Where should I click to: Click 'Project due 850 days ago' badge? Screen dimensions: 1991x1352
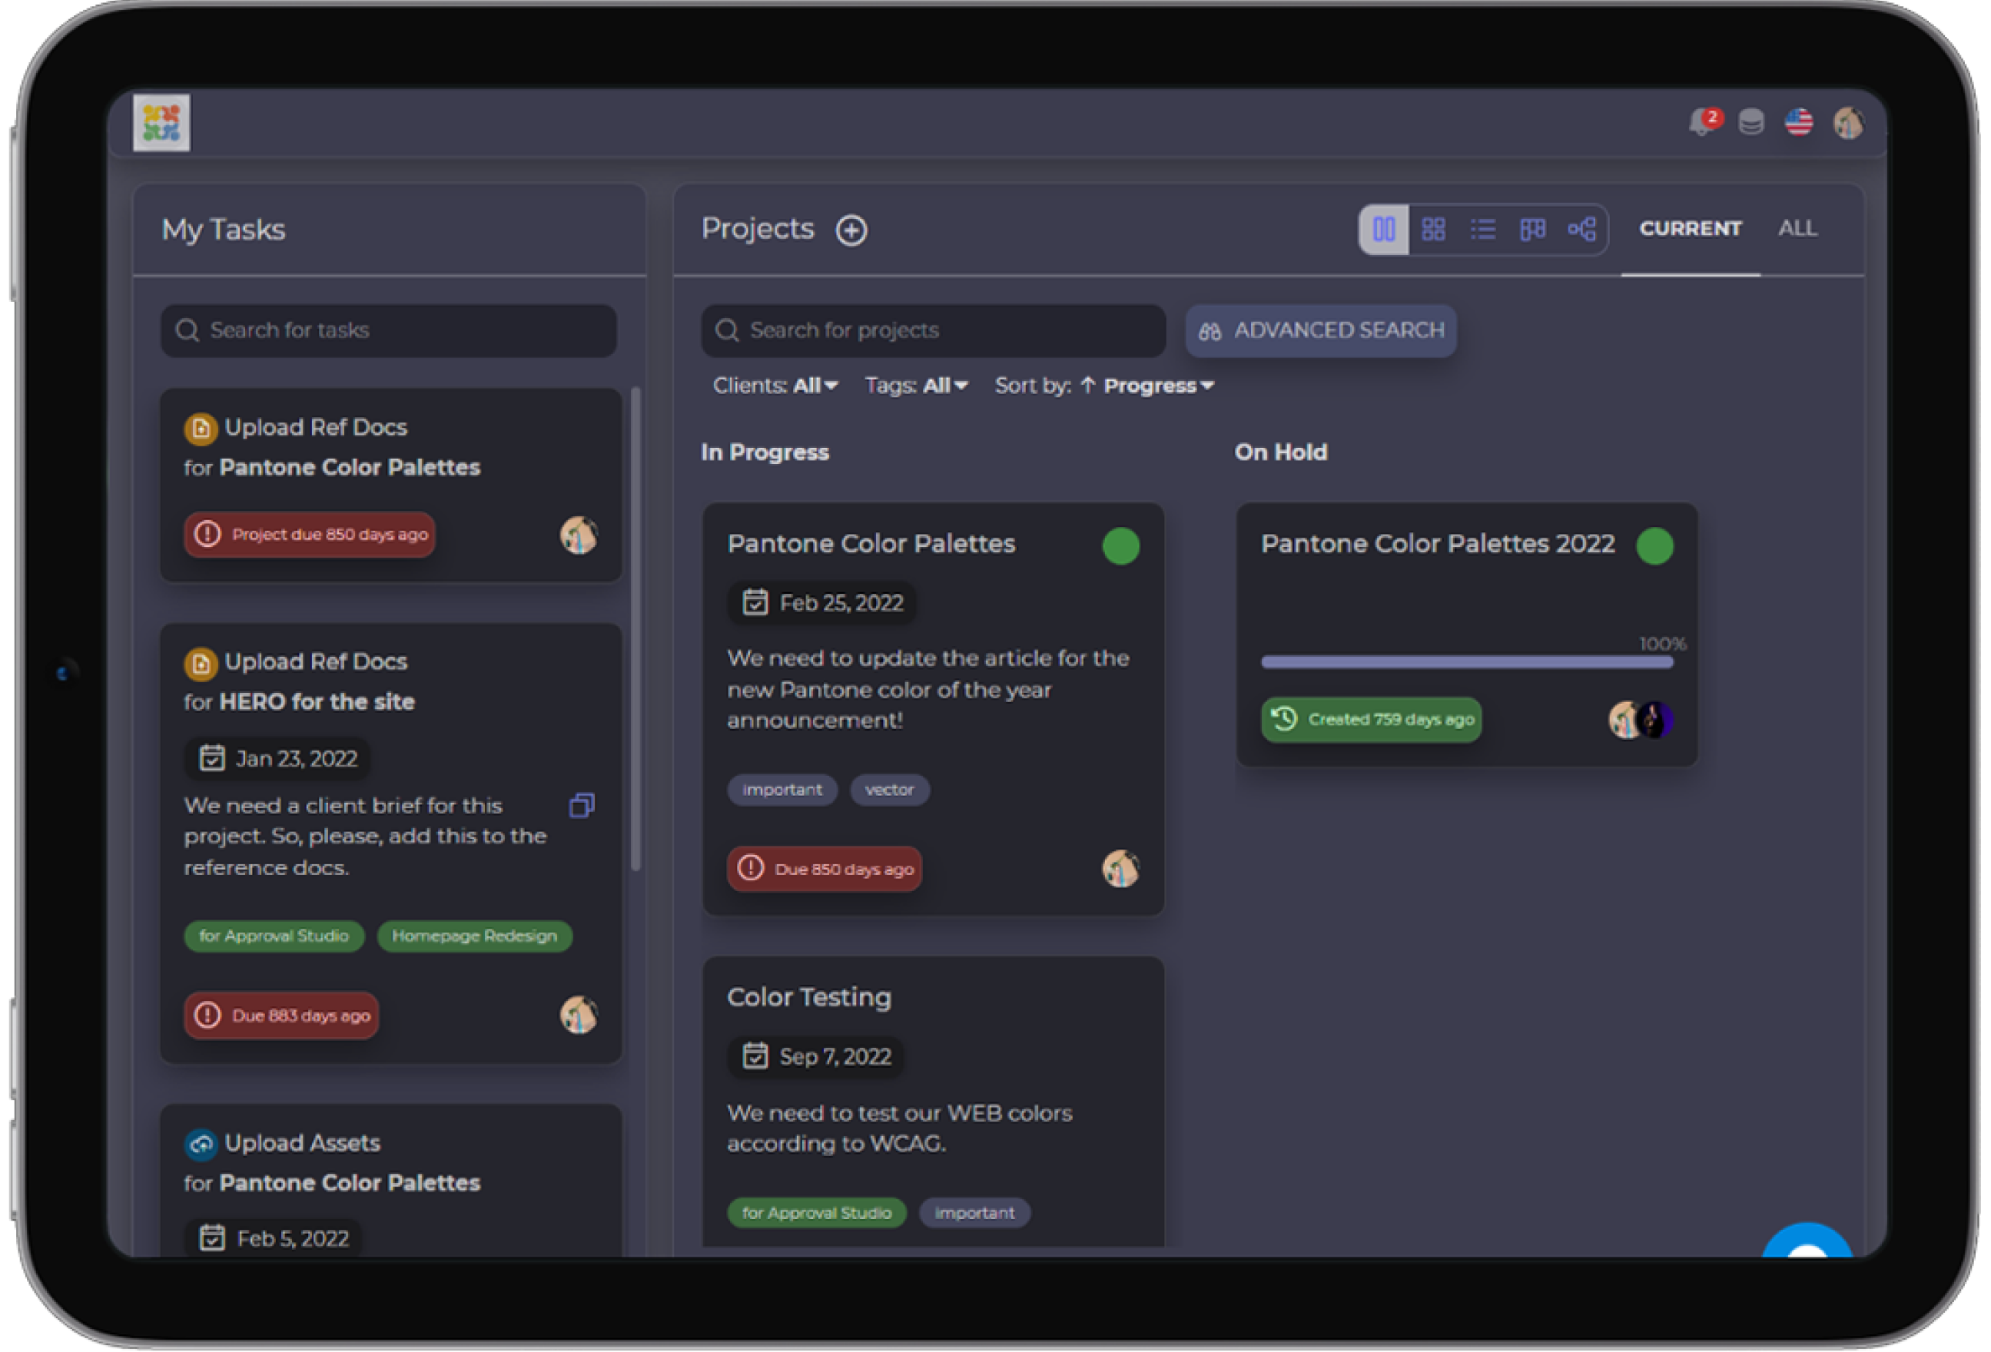(x=310, y=535)
